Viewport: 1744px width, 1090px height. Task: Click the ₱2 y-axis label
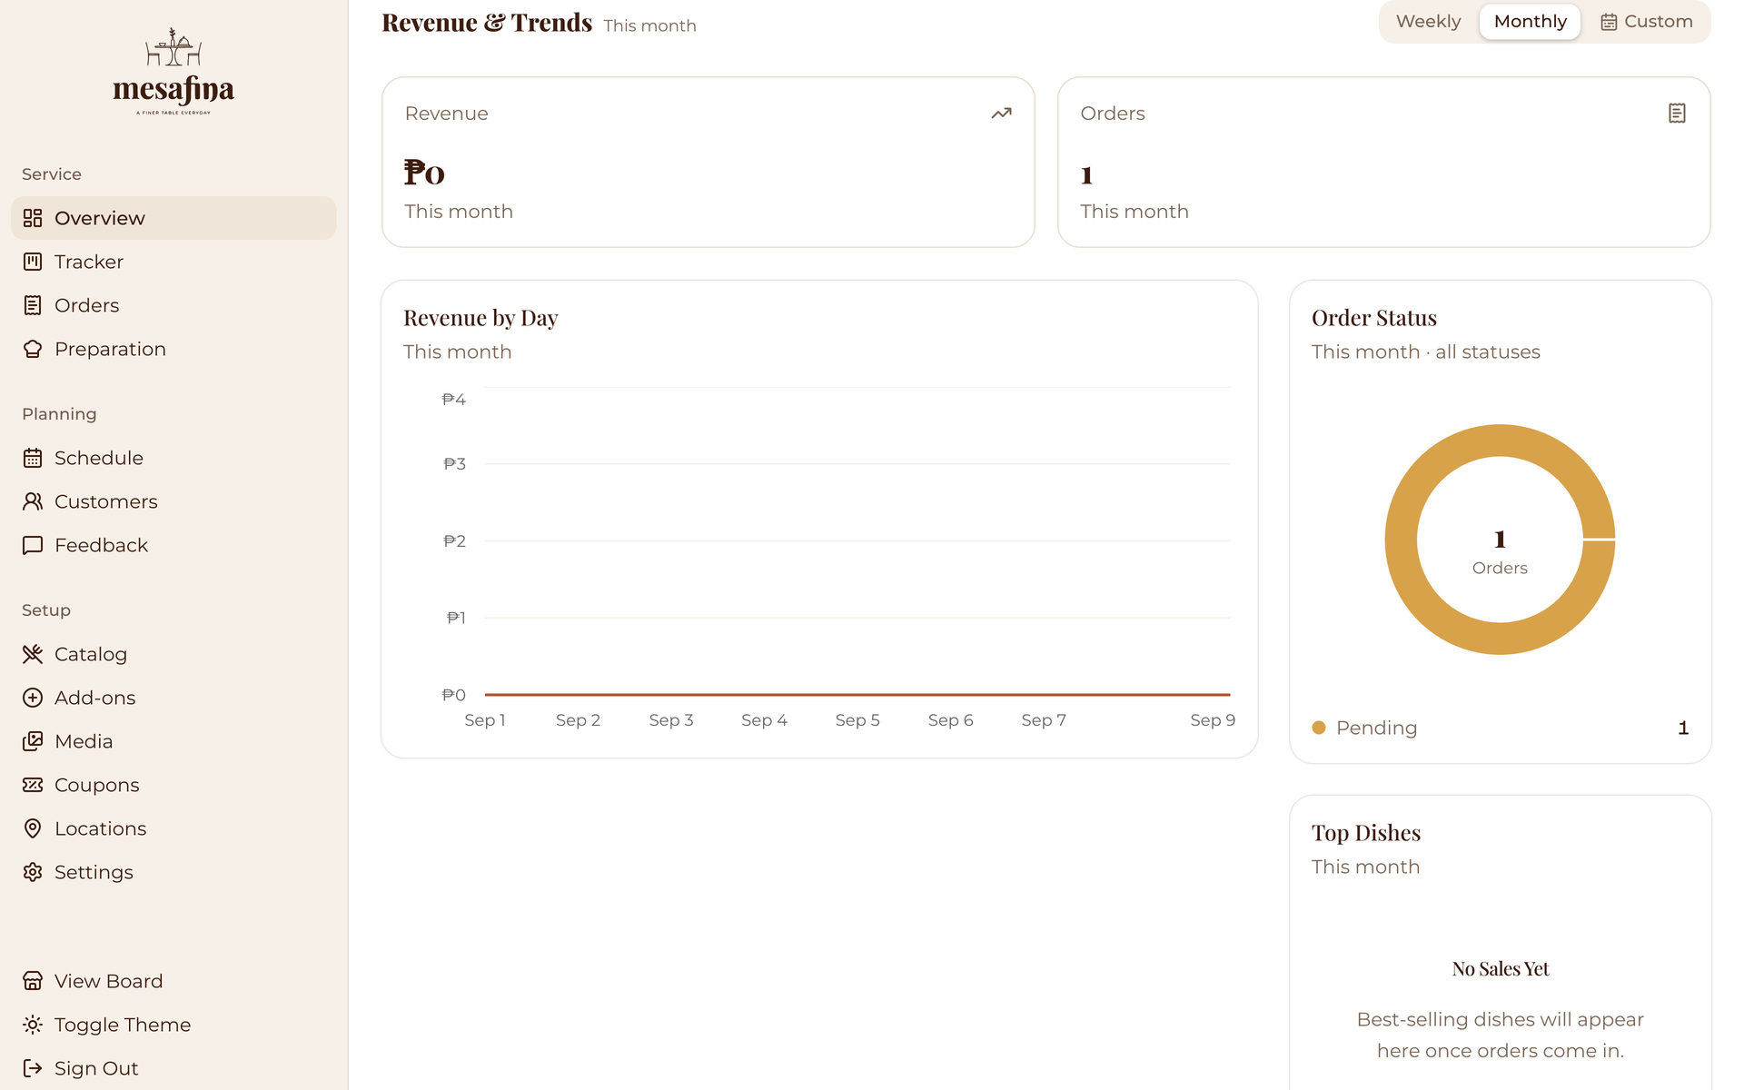pyautogui.click(x=454, y=541)
